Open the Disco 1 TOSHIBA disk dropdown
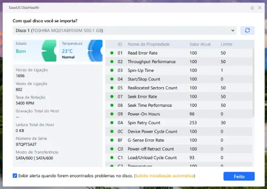 (124, 30)
